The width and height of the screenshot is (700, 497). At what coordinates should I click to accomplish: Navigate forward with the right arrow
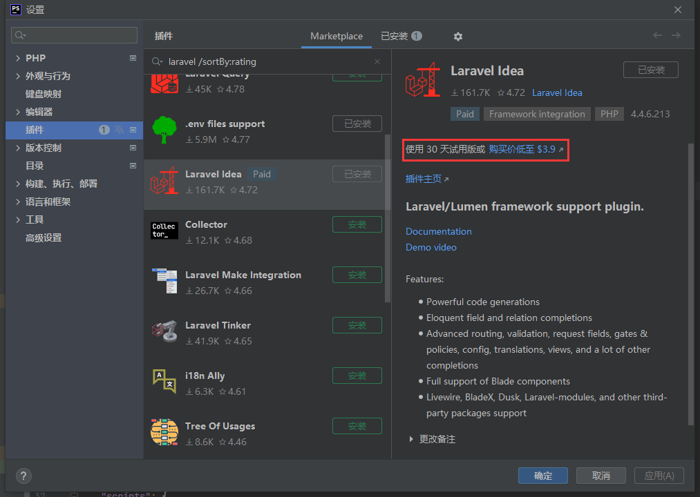[x=676, y=35]
